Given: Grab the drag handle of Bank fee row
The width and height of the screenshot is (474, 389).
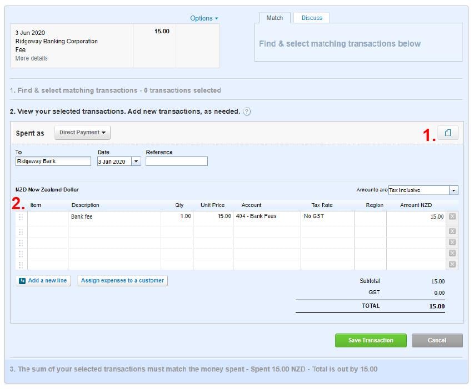Looking at the screenshot, I should (21, 217).
